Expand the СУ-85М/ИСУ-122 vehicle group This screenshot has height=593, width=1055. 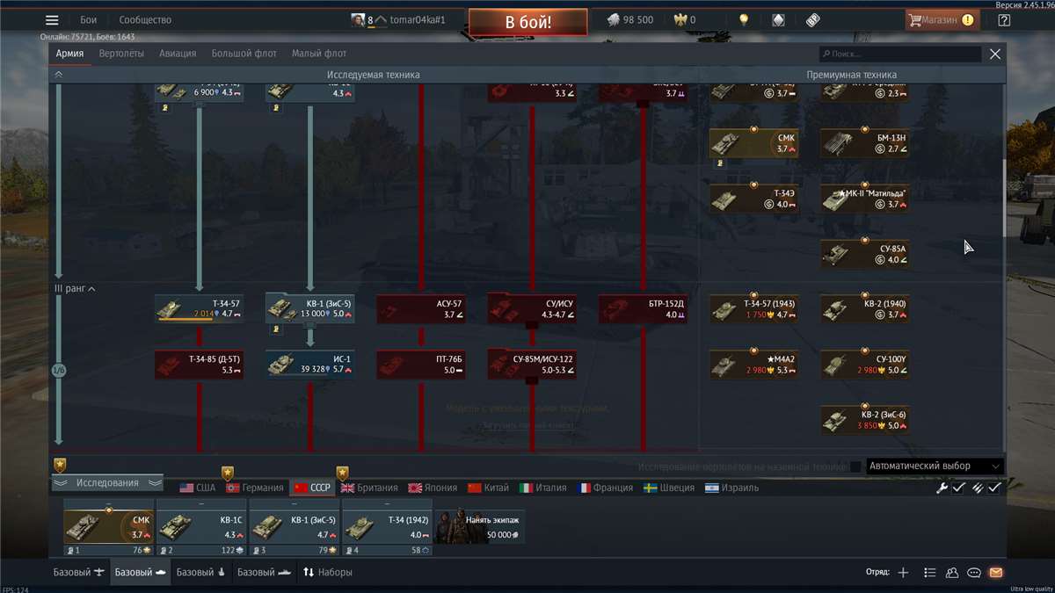(x=533, y=365)
